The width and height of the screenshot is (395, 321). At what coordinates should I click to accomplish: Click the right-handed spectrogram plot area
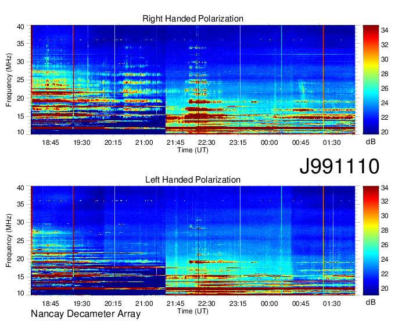click(x=193, y=80)
